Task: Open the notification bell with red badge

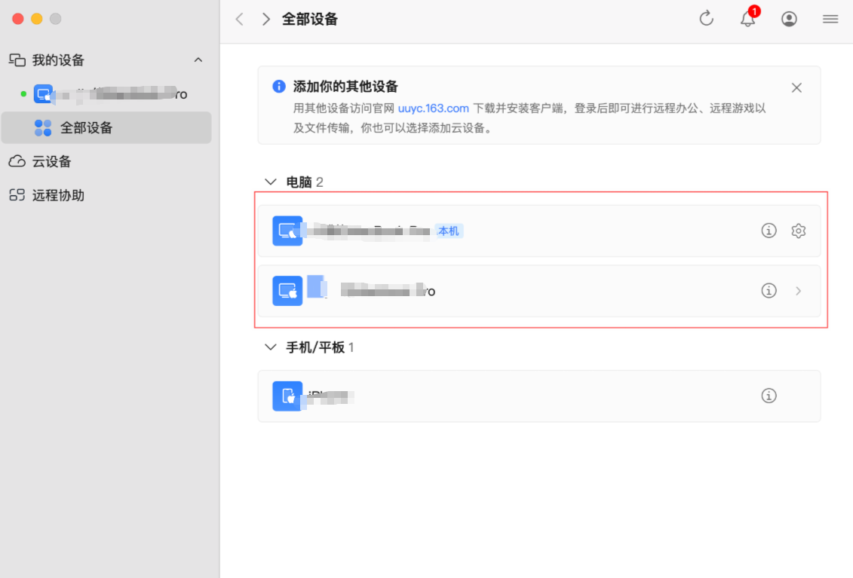Action: click(x=747, y=19)
